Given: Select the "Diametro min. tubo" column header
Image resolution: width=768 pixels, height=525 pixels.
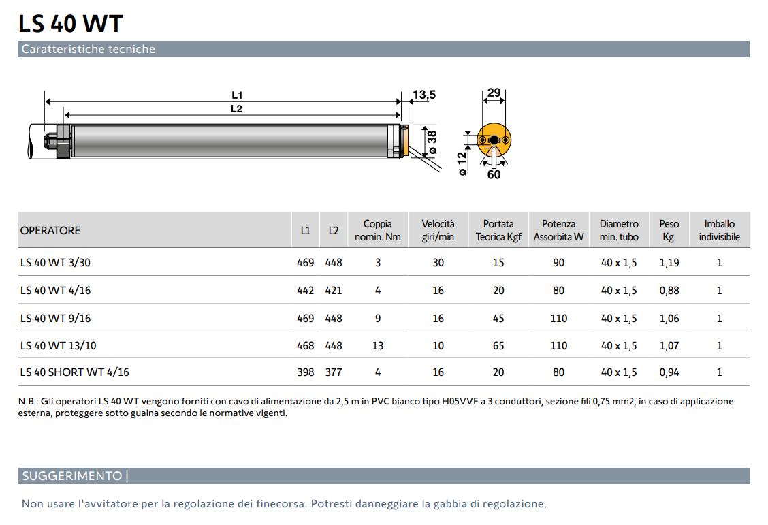Looking at the screenshot, I should pyautogui.click(x=619, y=230).
